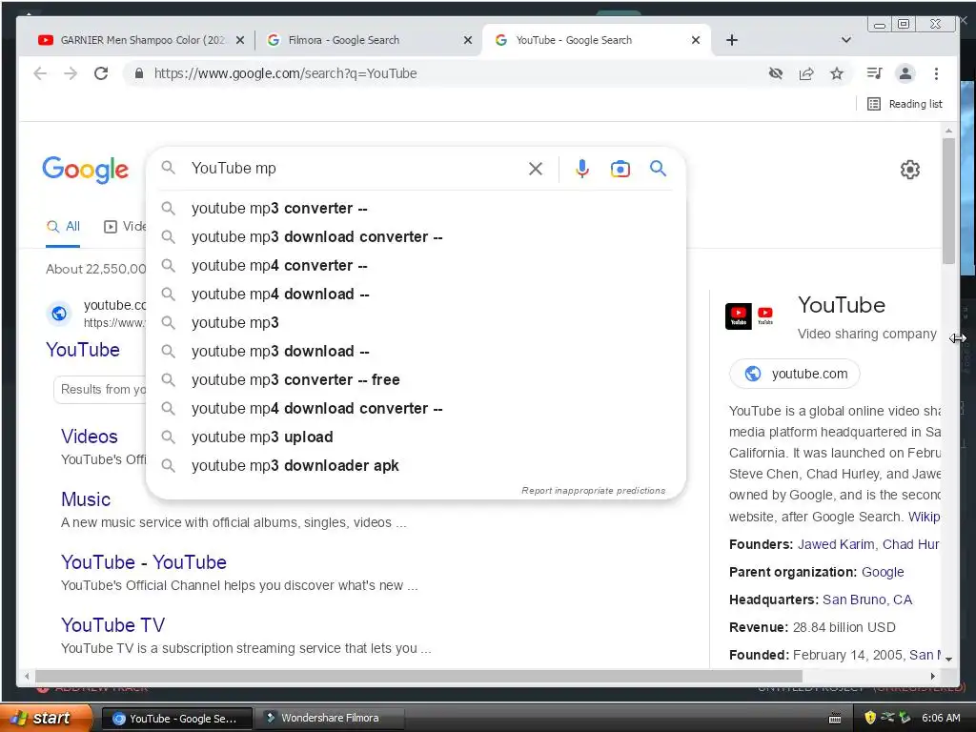Click the horizontal scrollbar right arrow

click(x=932, y=676)
